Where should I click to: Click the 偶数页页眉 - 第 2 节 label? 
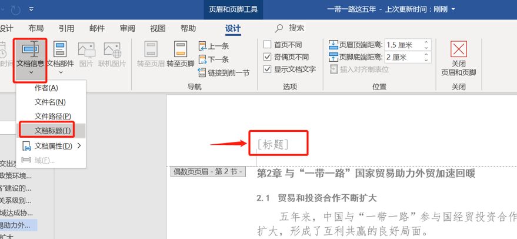pyautogui.click(x=208, y=172)
